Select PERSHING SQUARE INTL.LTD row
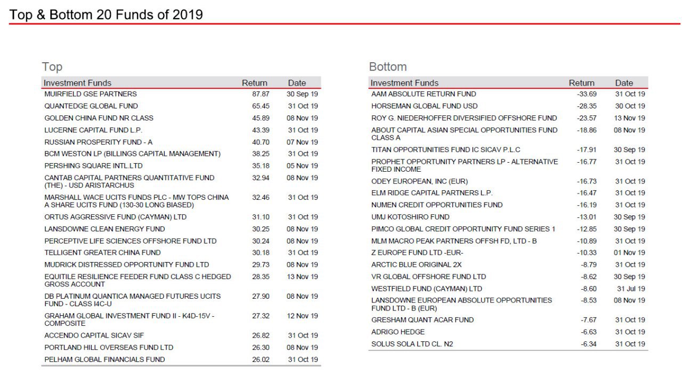The image size is (682, 379). pos(181,166)
